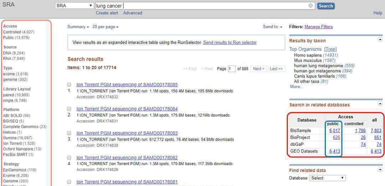Open the SRA database dropdown
Viewport: 385px width, 186px height.
click(x=75, y=6)
